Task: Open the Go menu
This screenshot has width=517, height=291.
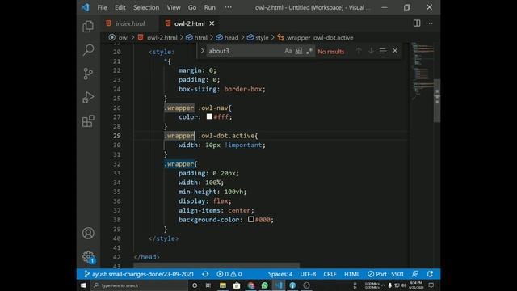Action: point(192,7)
